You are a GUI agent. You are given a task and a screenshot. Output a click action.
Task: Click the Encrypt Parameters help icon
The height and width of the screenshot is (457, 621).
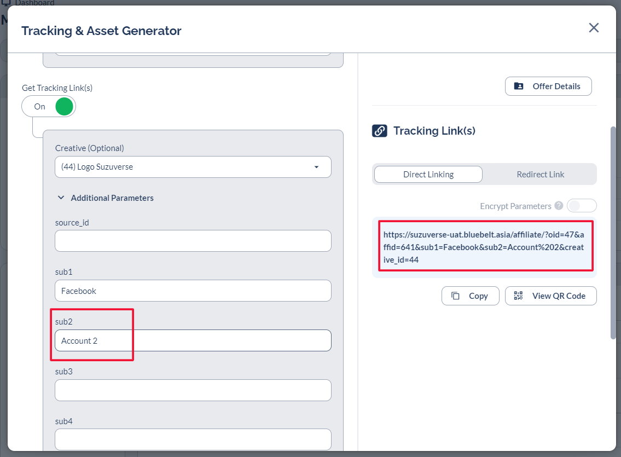click(559, 206)
